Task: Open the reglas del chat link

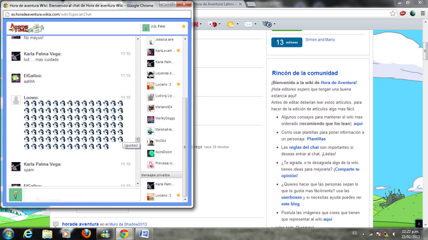Action: tap(304, 147)
